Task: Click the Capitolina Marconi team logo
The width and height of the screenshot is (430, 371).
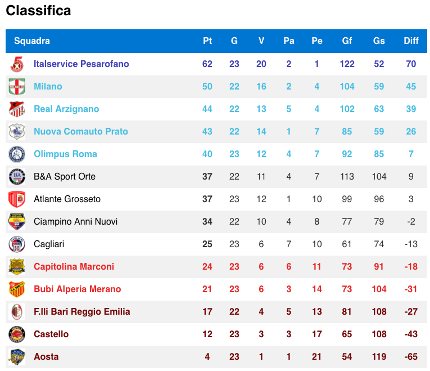Action: click(17, 267)
